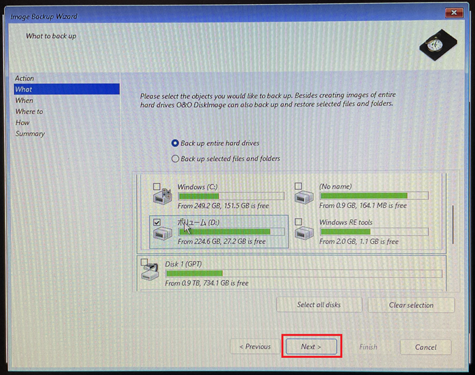Open the Where to wizard step

click(29, 111)
